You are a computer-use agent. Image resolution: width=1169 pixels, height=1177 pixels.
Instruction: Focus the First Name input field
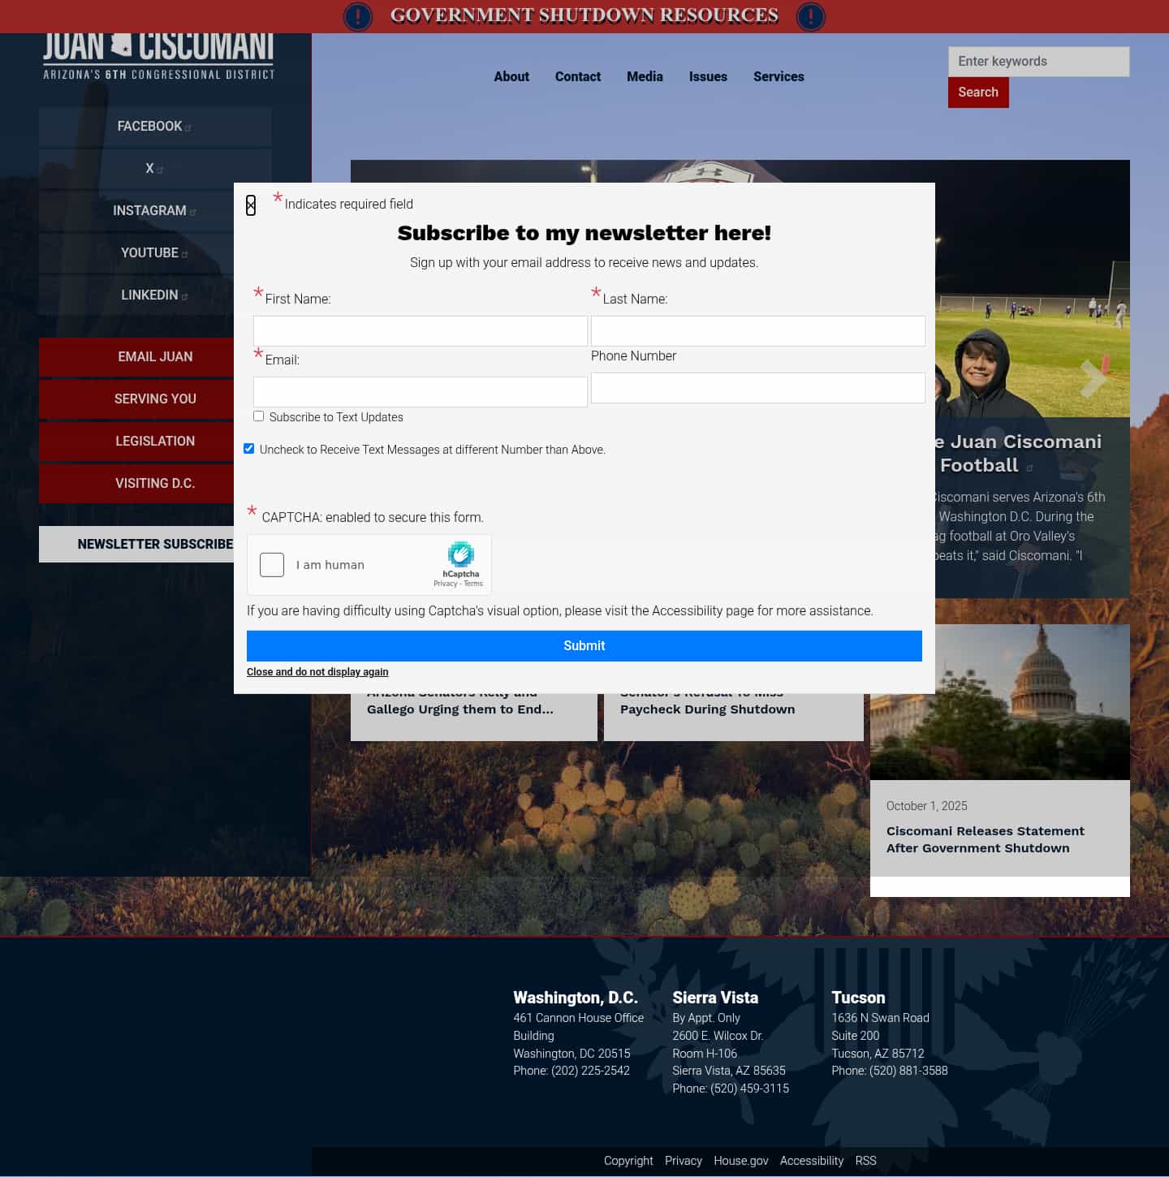(x=421, y=331)
